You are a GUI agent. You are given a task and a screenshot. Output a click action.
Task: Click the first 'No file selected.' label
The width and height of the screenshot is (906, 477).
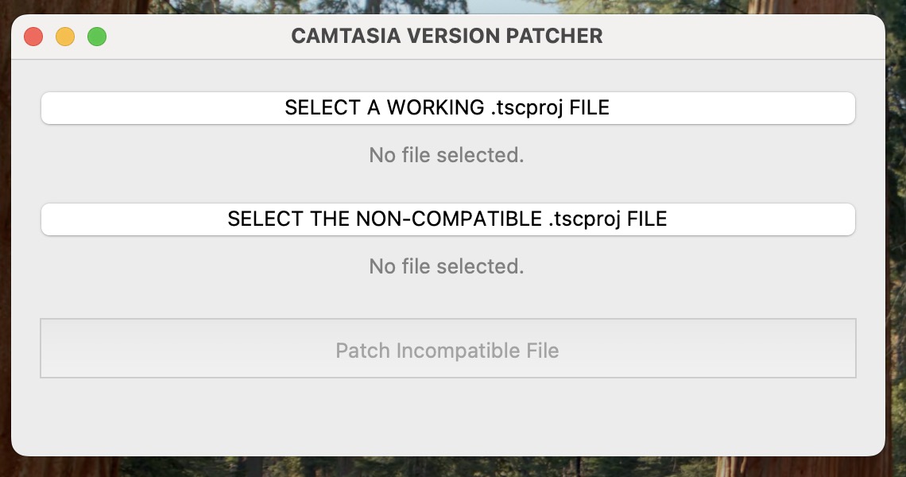pos(447,155)
